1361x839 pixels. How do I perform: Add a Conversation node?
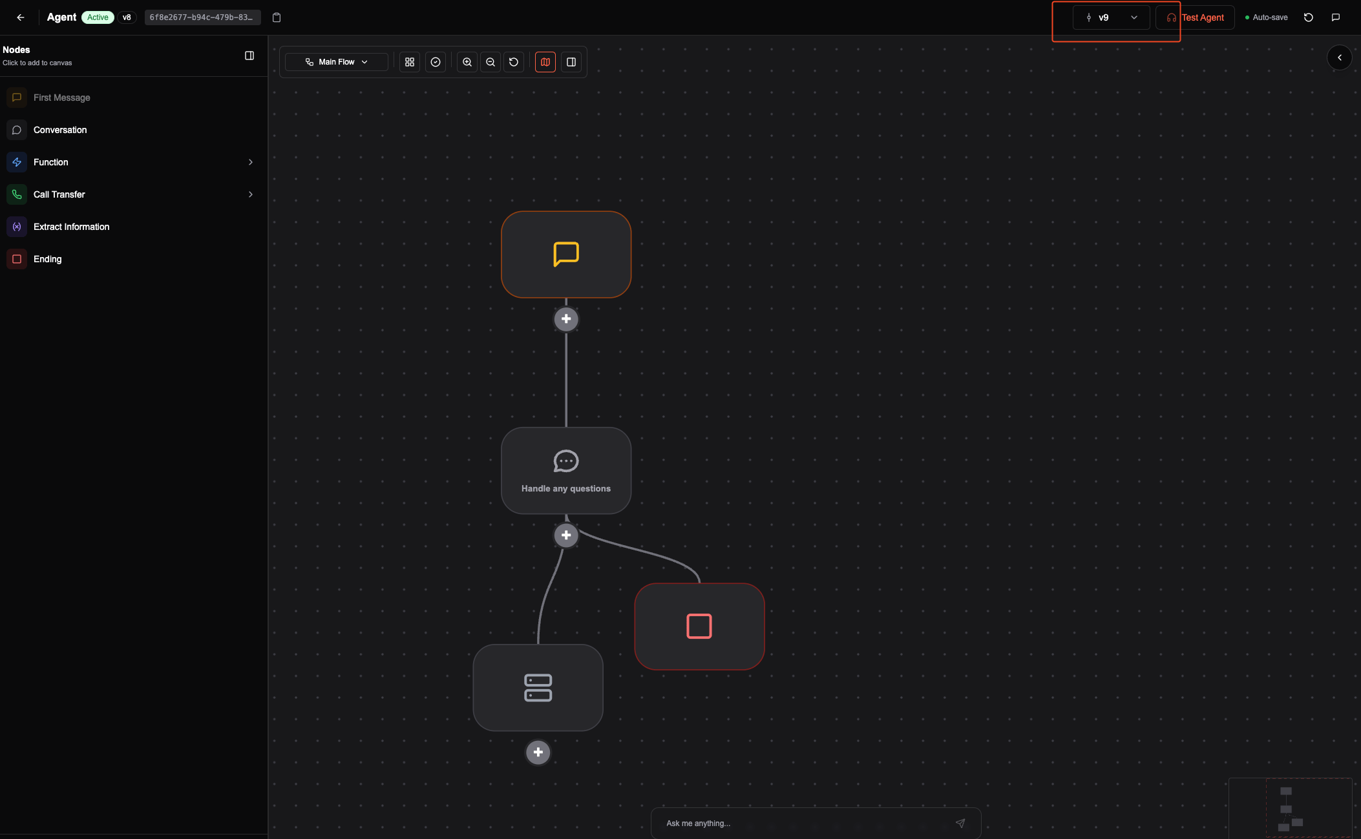pyautogui.click(x=132, y=130)
